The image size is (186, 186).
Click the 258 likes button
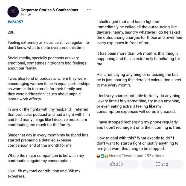pyautogui.click(x=117, y=164)
